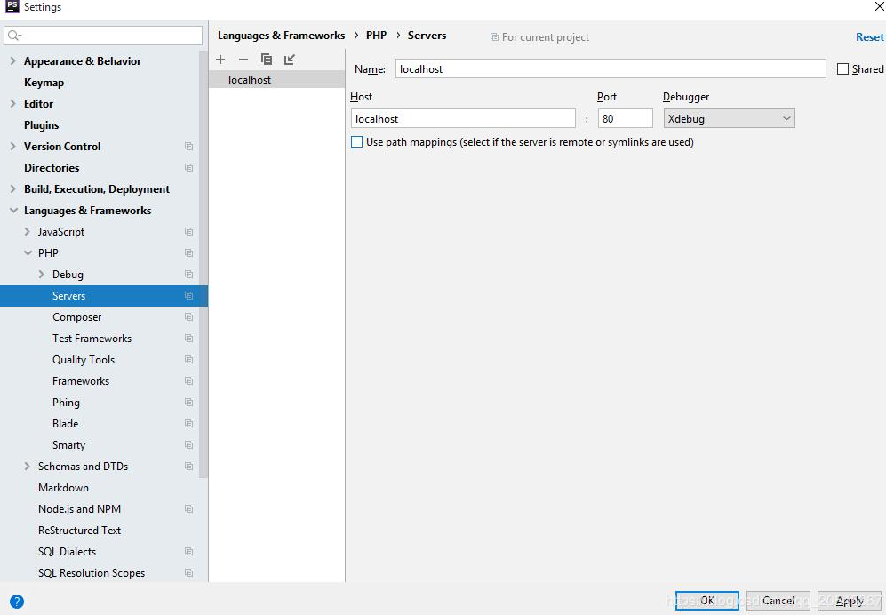This screenshot has width=886, height=615.
Task: Click project-level icon beside Directories
Action: 188,168
